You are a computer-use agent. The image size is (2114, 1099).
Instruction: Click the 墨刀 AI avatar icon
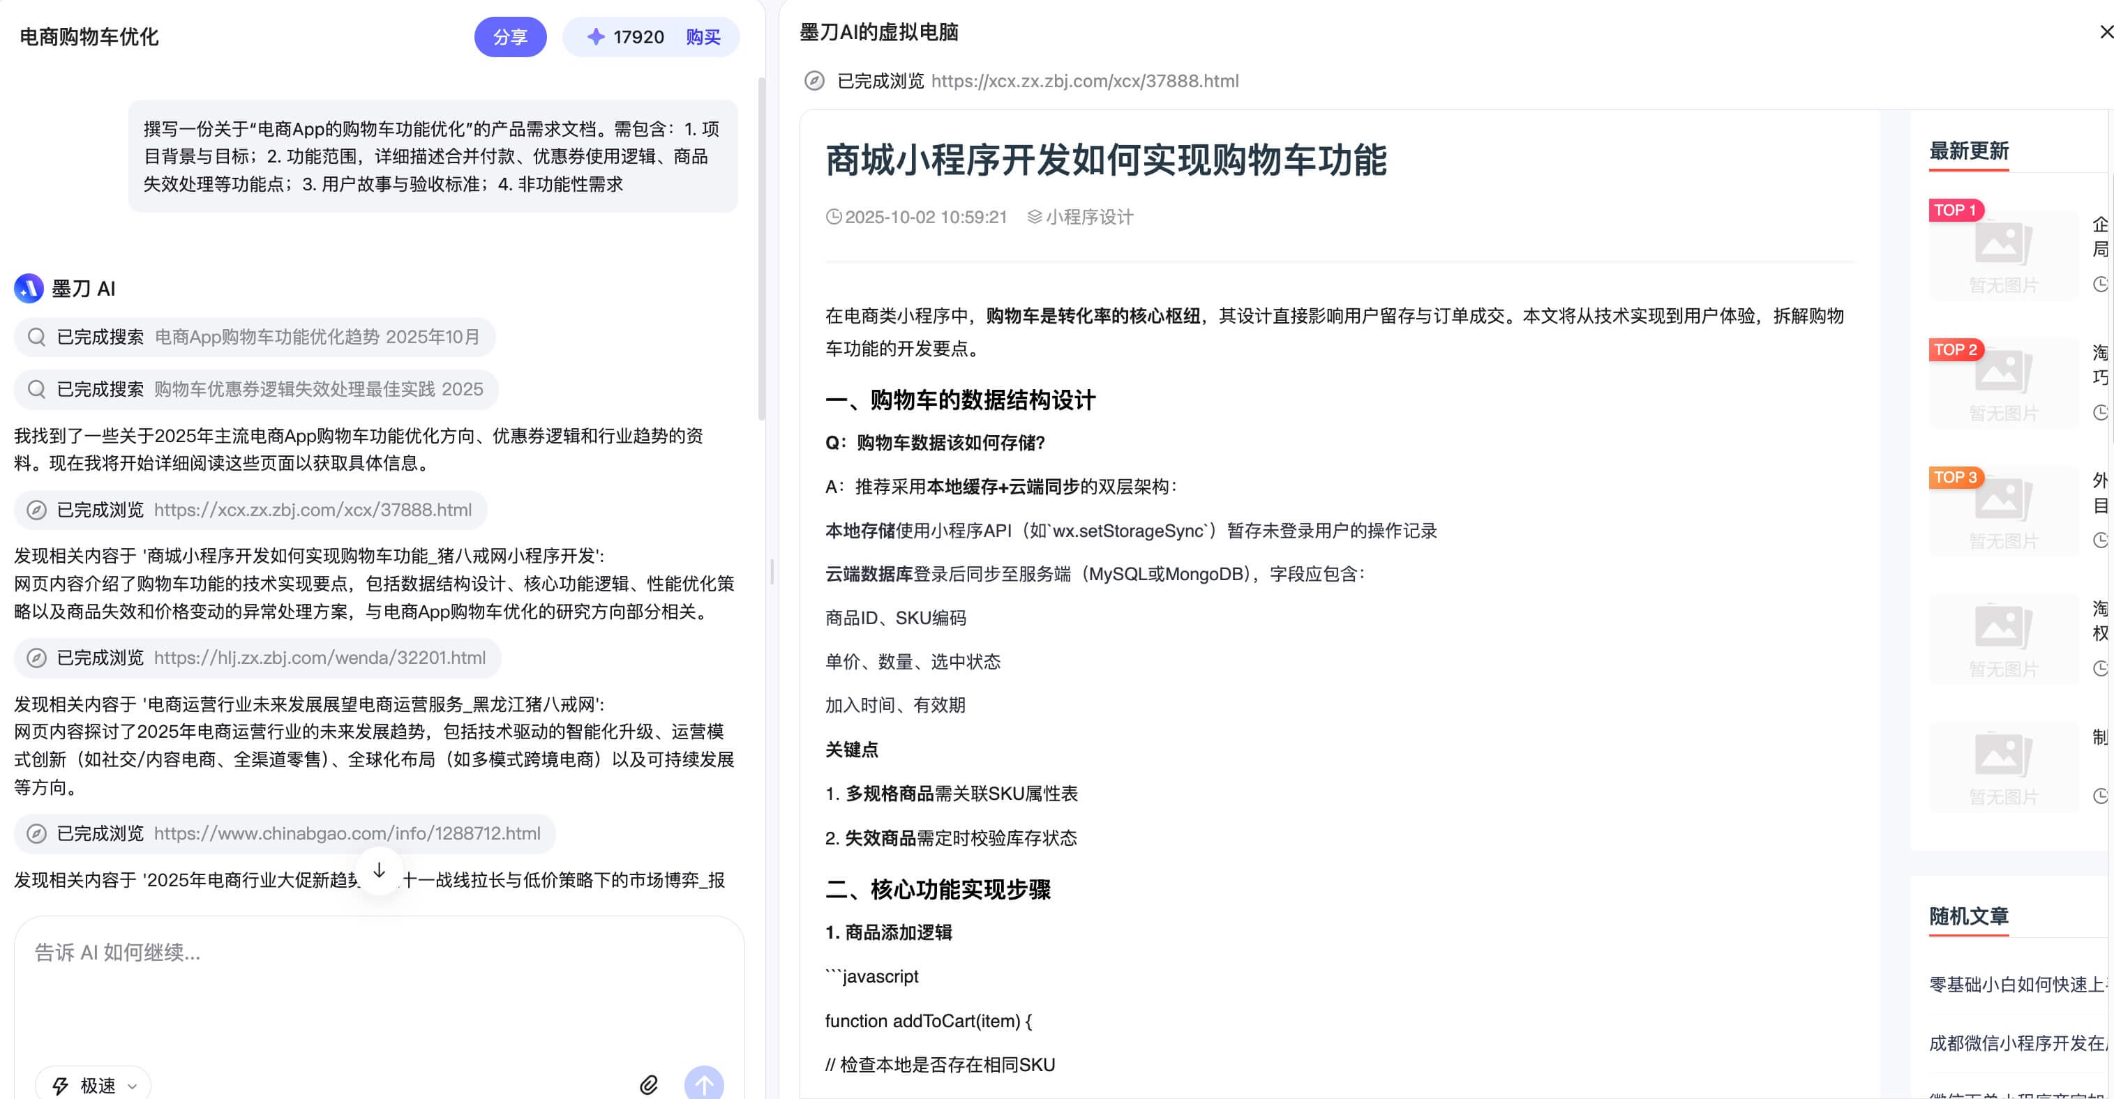[28, 288]
